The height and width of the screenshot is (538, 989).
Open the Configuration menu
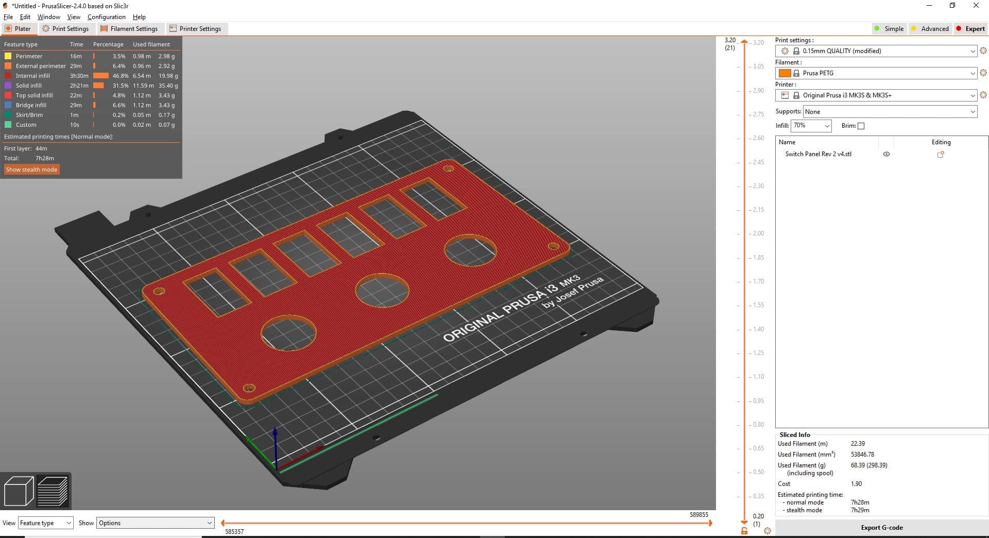click(x=106, y=17)
